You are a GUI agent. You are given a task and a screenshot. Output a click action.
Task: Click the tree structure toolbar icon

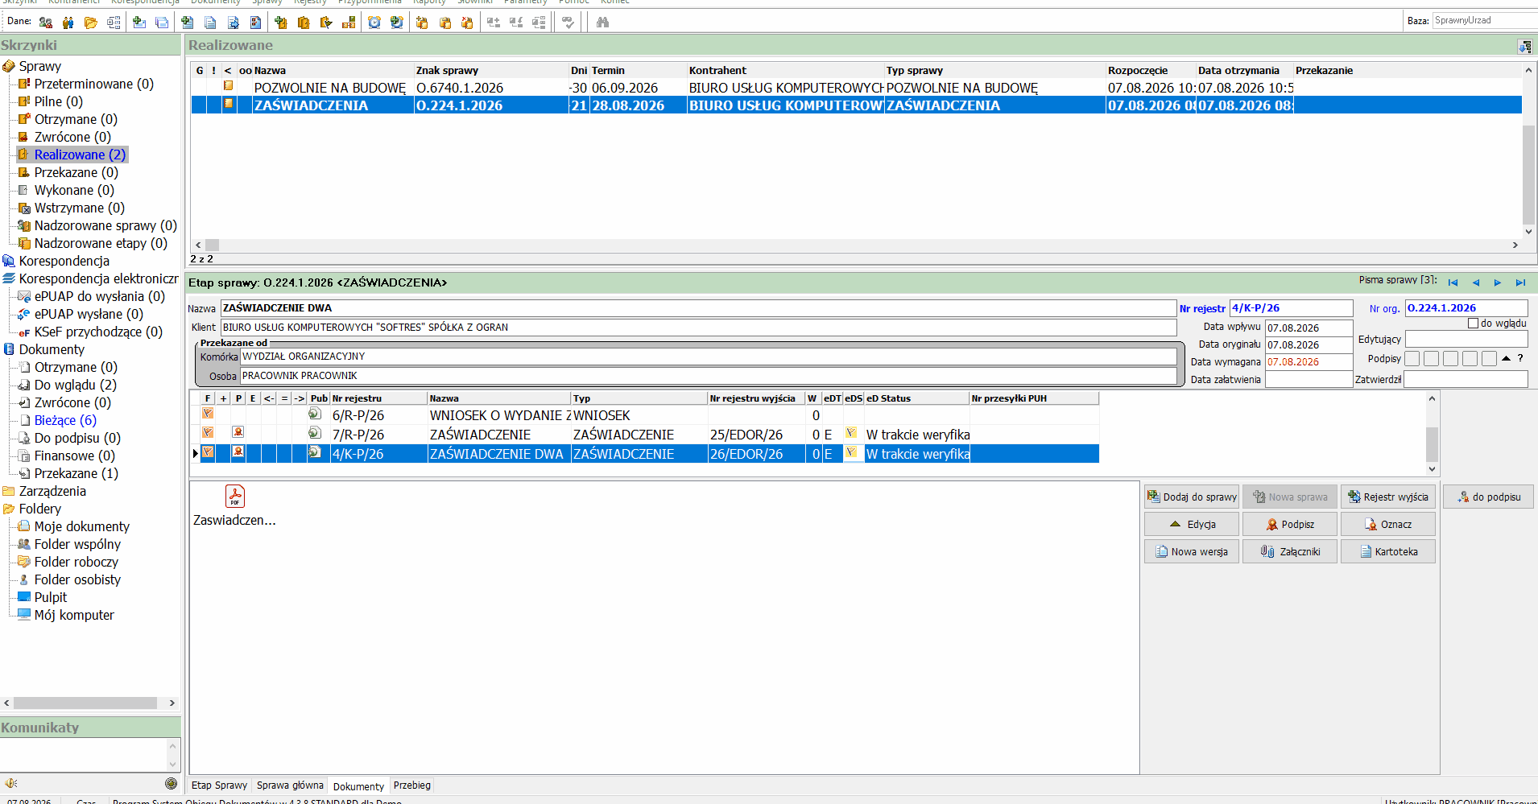click(114, 23)
